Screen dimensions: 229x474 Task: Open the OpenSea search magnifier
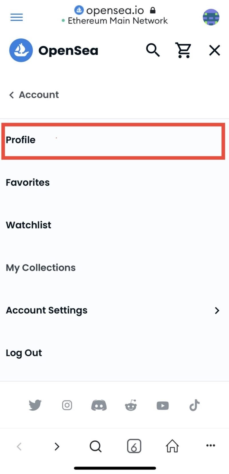pos(153,50)
